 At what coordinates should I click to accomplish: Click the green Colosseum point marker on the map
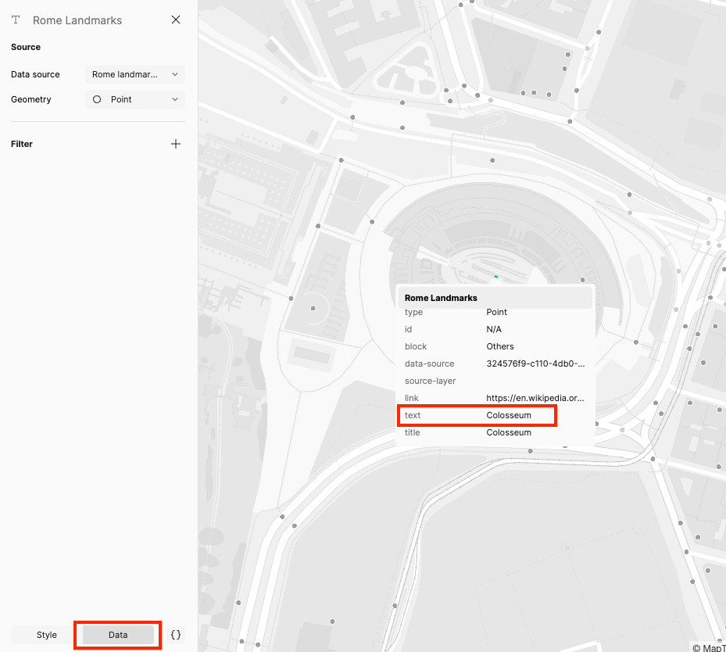click(x=495, y=277)
